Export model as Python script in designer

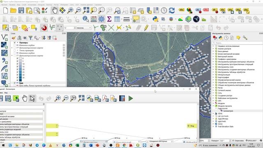[90, 98]
